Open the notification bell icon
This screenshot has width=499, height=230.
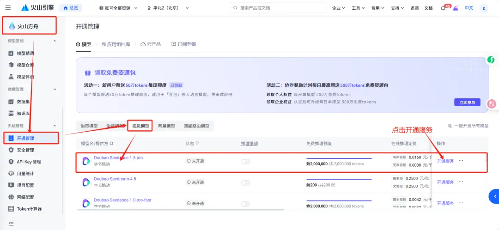443,8
